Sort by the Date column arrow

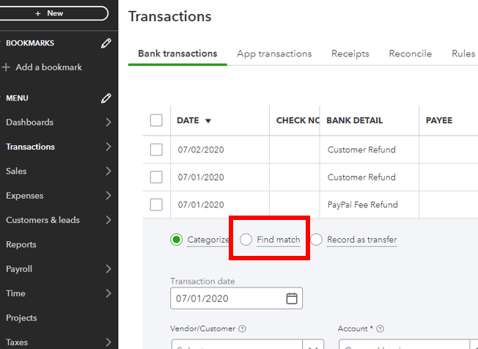coord(208,121)
